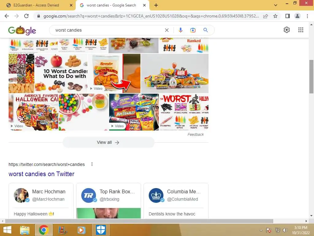314x236 pixels.
Task: Open the twitter.com/search/worst+candies URL
Action: (x=47, y=164)
